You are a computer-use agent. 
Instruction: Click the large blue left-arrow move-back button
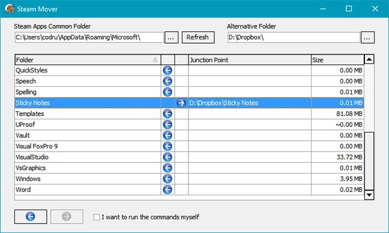pos(31,217)
